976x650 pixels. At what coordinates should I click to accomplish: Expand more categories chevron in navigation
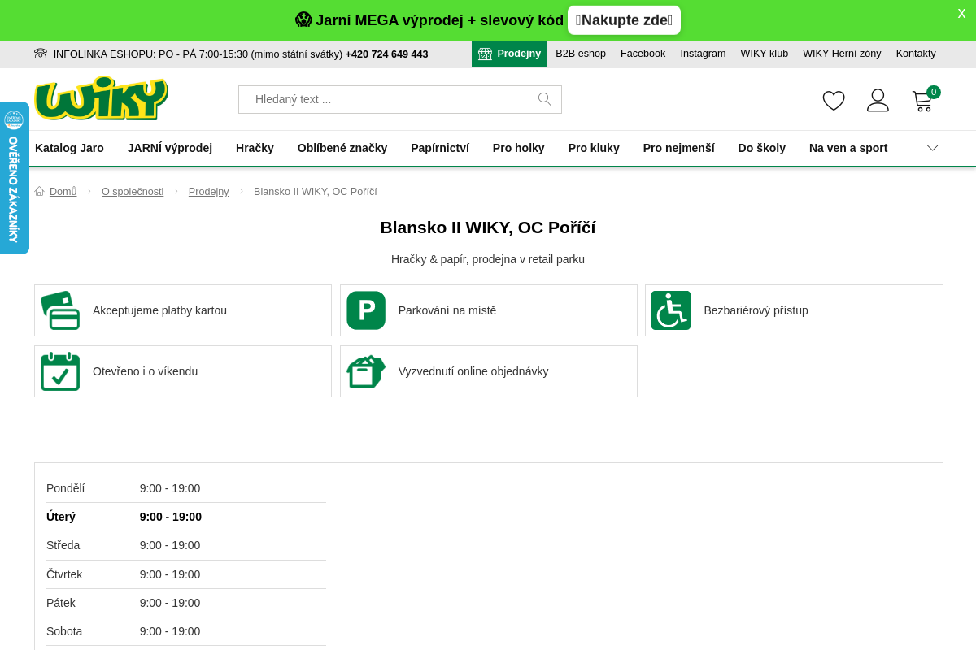[x=932, y=148]
